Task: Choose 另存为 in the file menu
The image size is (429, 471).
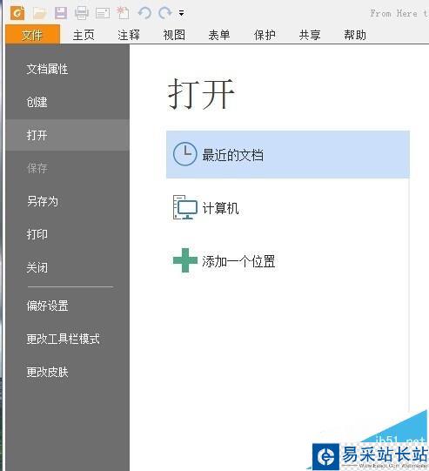Action: [68, 201]
